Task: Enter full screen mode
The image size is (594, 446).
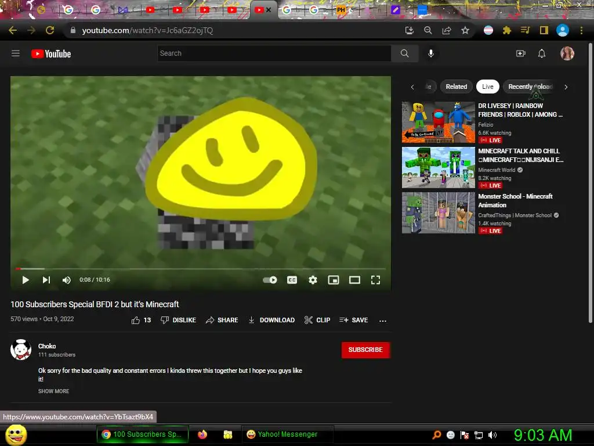Action: point(375,280)
